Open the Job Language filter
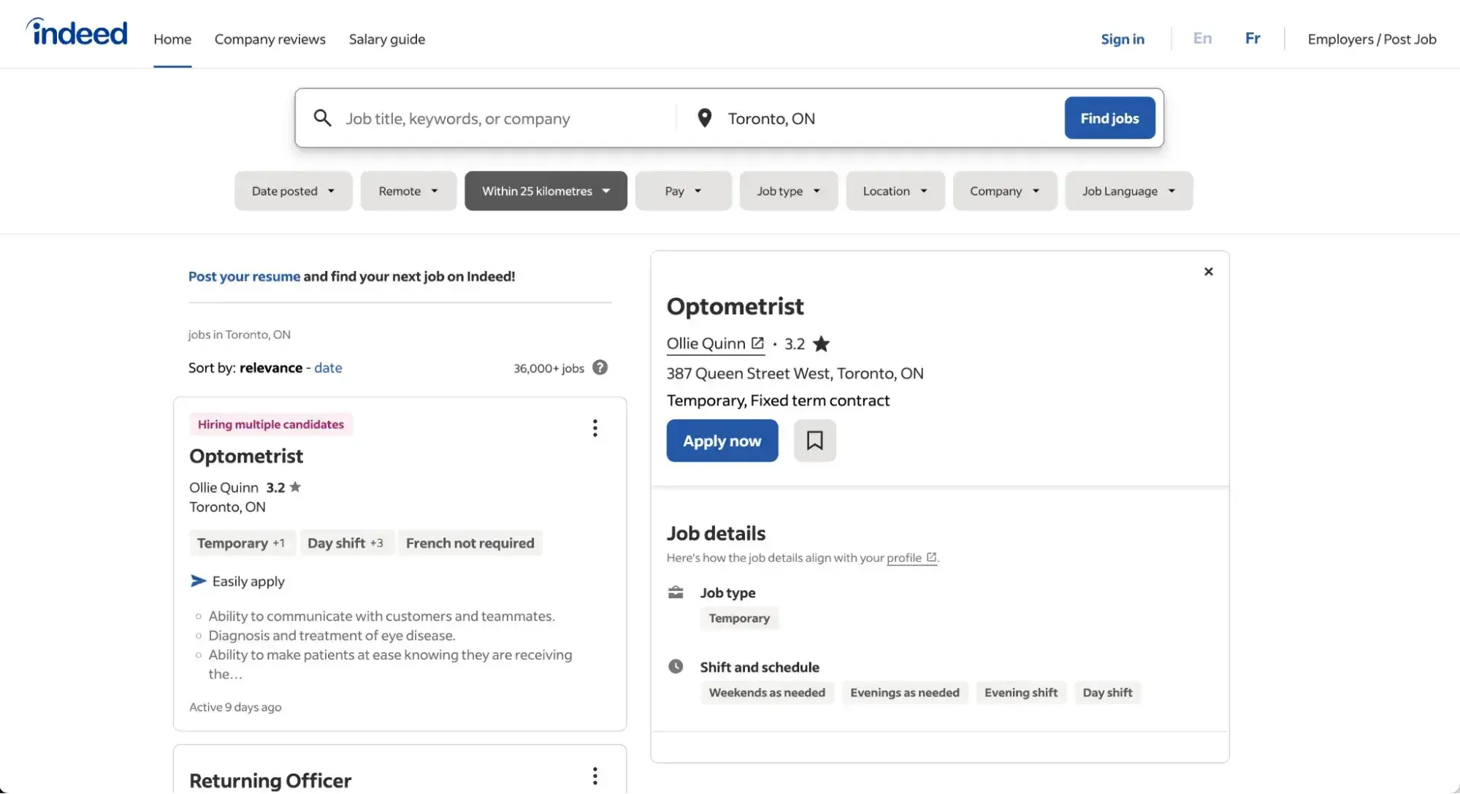This screenshot has width=1460, height=794. [x=1128, y=191]
